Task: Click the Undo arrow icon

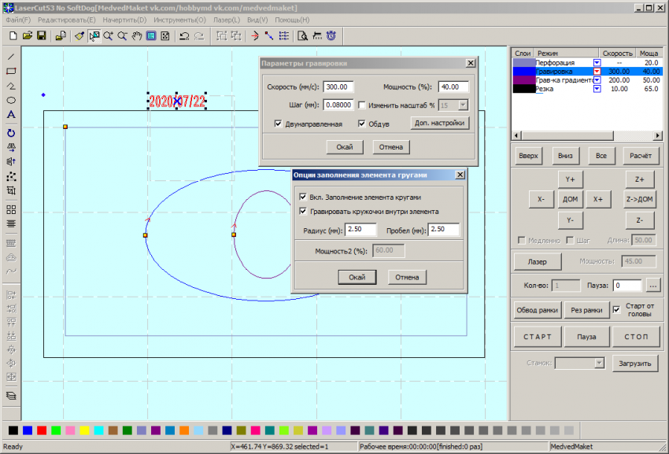Action: 183,36
